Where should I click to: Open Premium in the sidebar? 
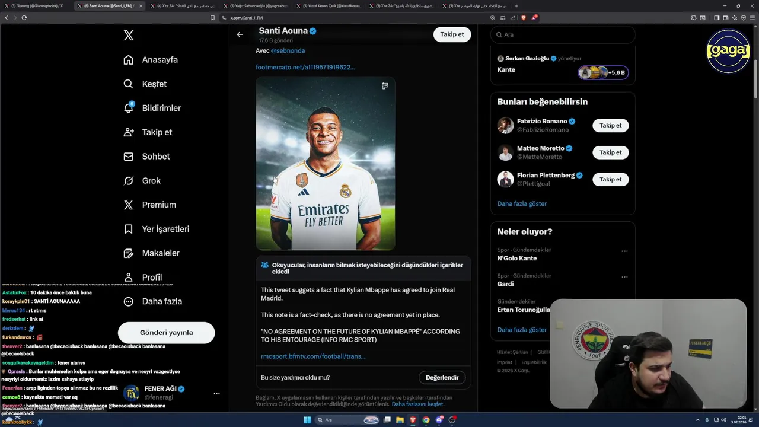[x=149, y=205]
